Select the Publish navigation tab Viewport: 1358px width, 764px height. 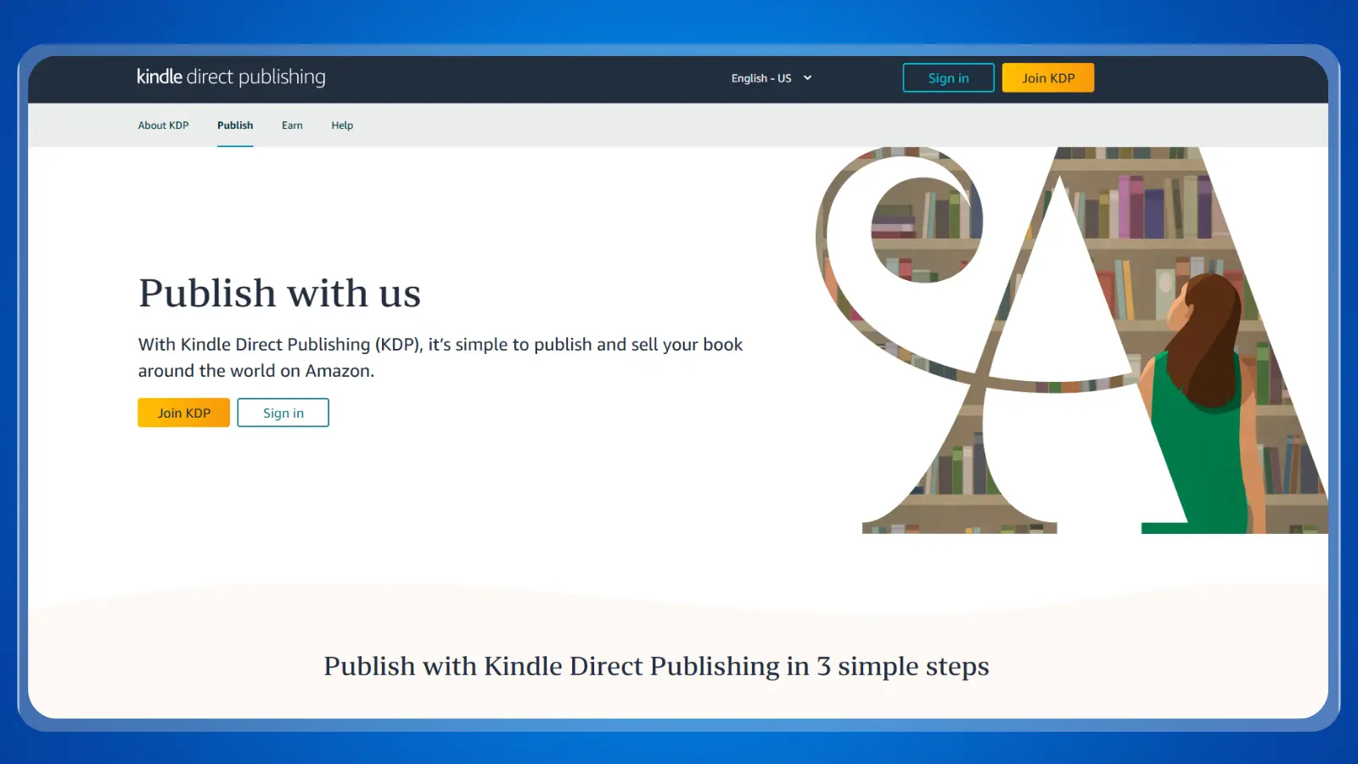[x=235, y=126]
